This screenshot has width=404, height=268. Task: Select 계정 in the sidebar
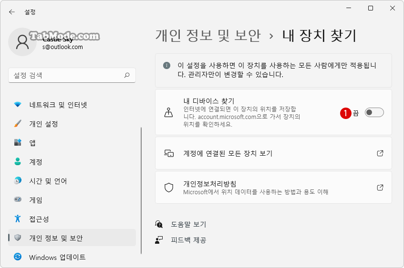coord(72,162)
